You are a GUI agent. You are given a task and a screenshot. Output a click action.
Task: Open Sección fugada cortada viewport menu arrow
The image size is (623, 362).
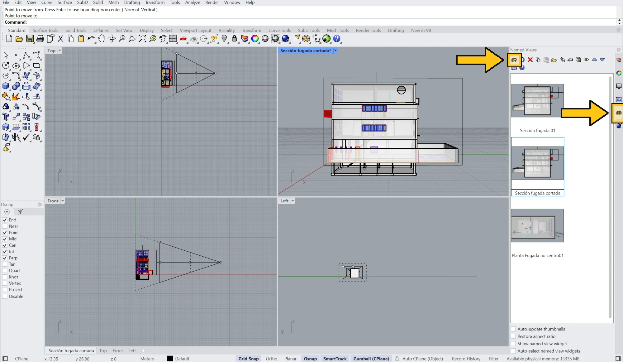(335, 51)
